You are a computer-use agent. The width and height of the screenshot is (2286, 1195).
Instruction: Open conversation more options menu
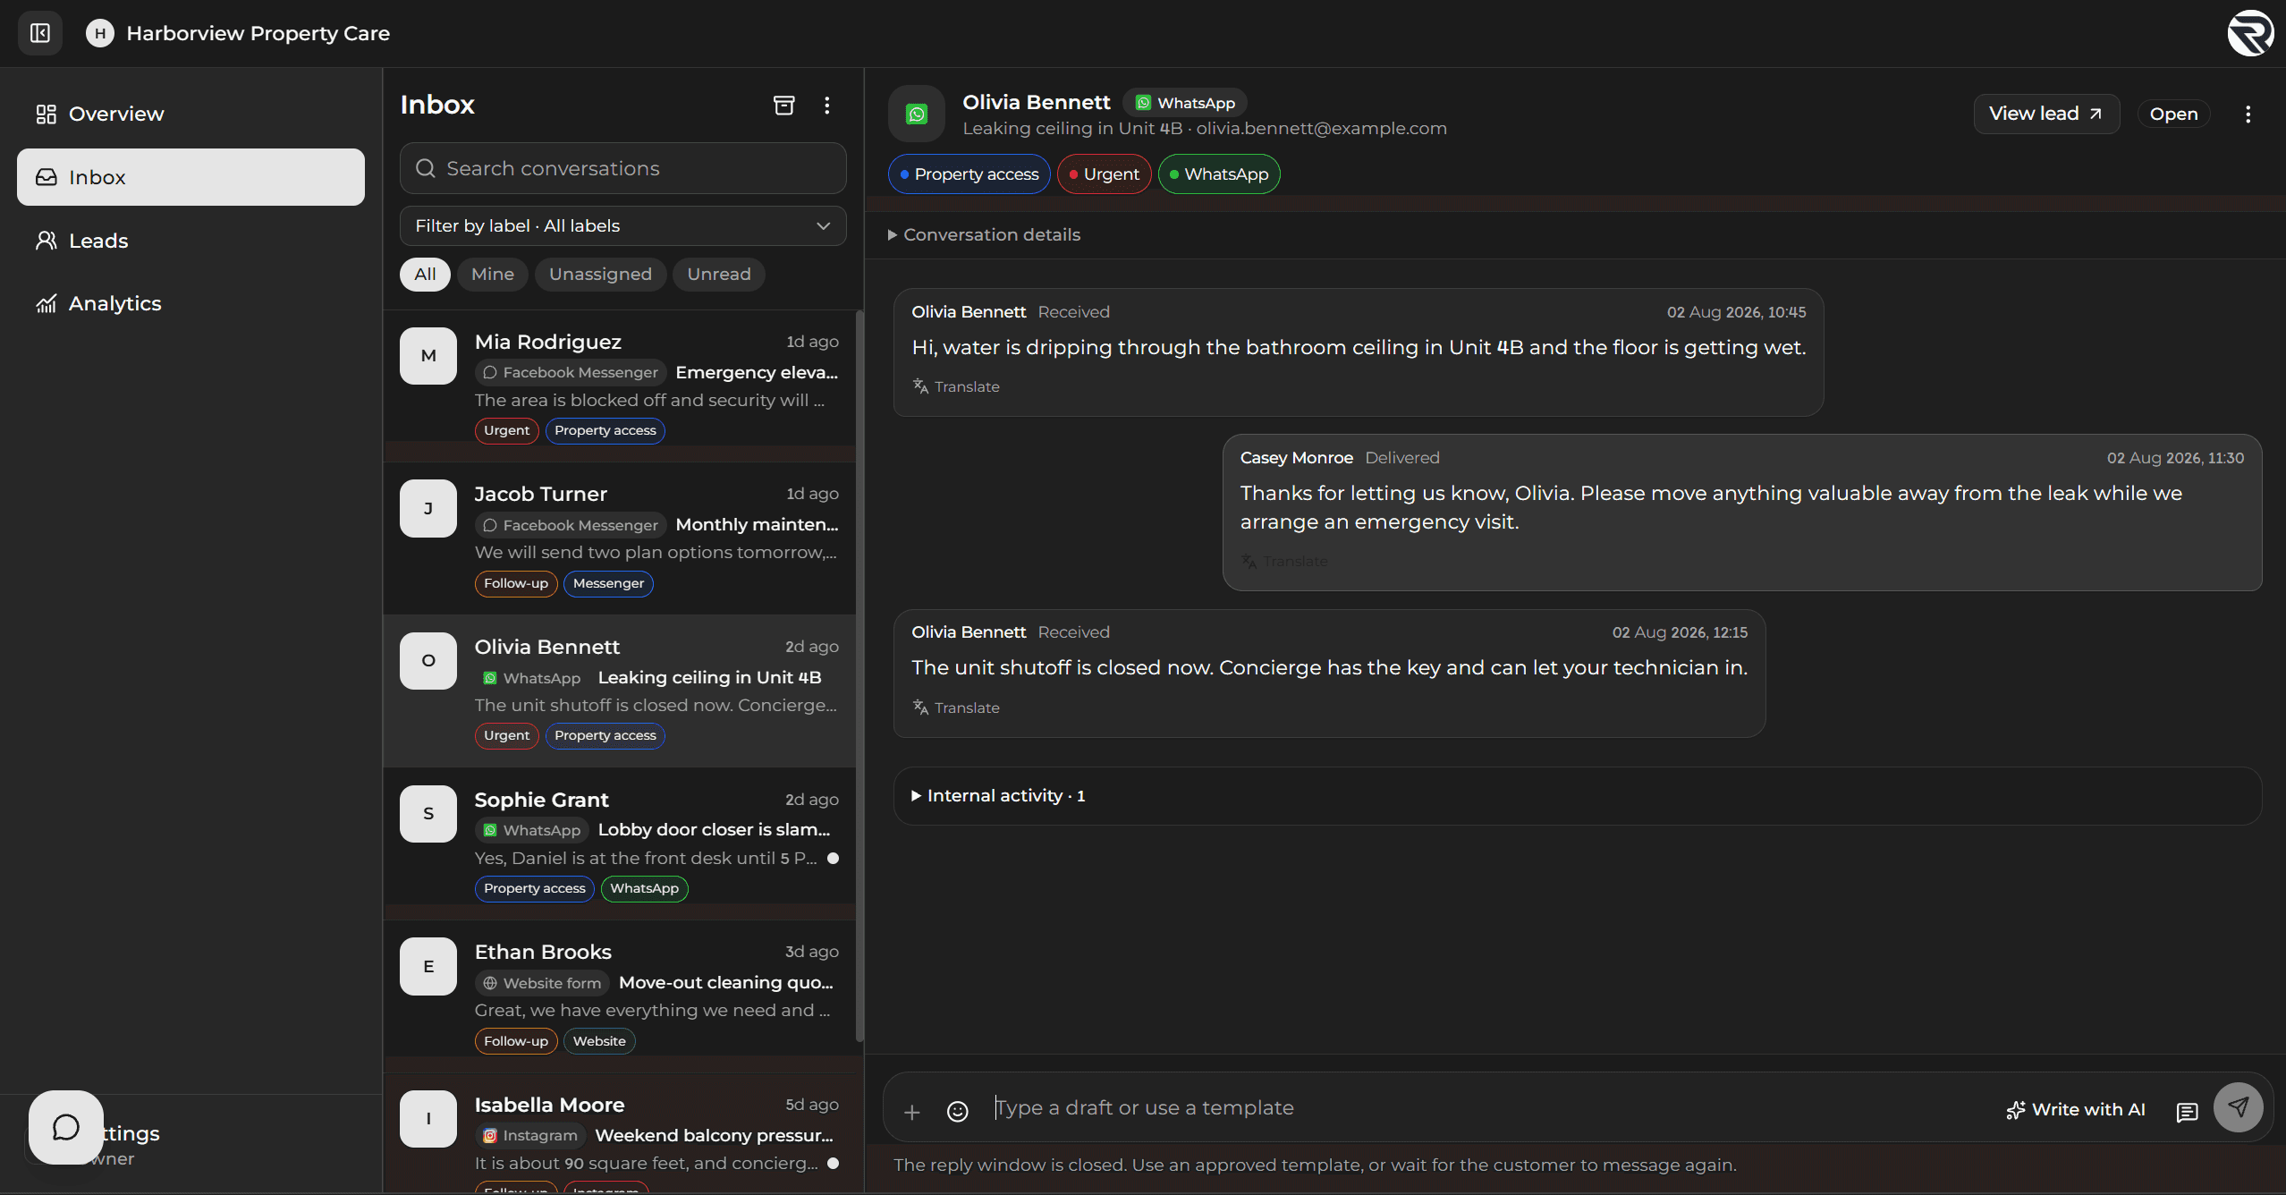[x=2248, y=114]
